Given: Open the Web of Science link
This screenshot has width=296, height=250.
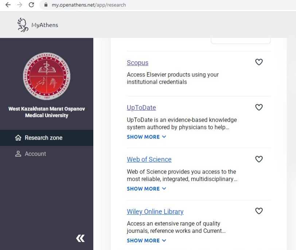Looking at the screenshot, I should point(149,159).
